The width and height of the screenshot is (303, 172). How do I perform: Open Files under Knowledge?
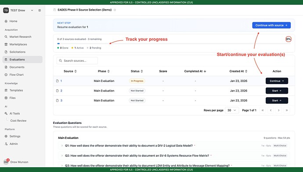[x=22, y=98]
